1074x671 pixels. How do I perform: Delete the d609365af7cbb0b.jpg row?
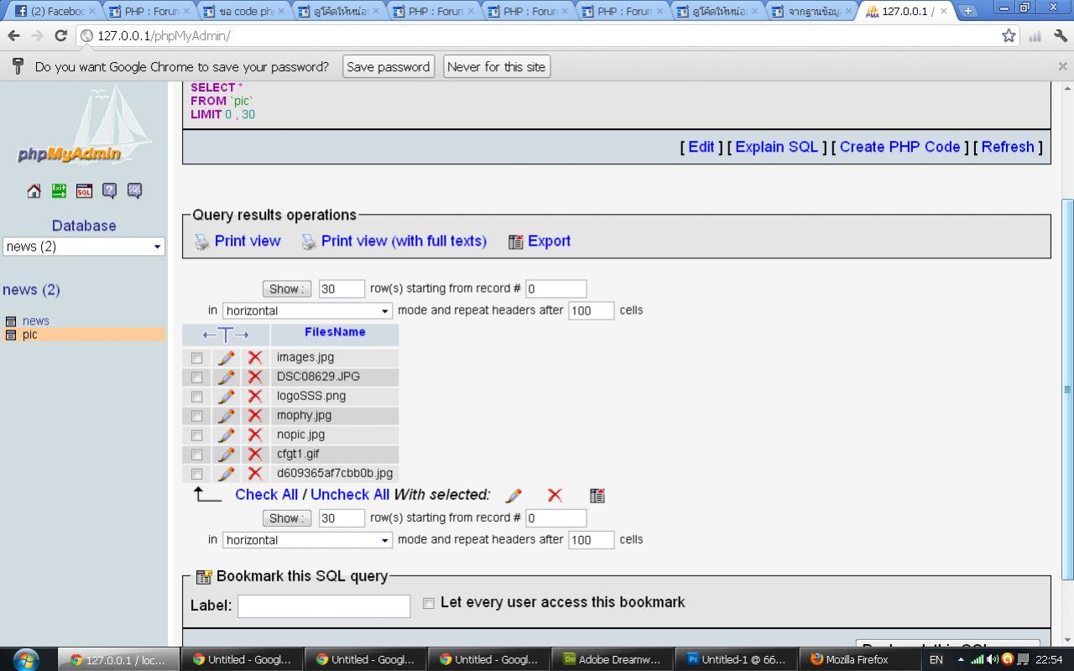pos(255,473)
